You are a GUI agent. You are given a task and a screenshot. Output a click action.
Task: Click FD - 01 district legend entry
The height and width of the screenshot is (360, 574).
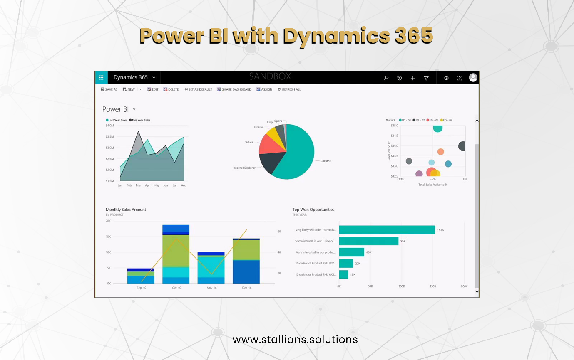pyautogui.click(x=405, y=120)
